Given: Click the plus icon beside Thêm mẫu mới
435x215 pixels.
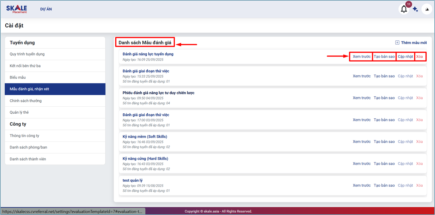Looking at the screenshot, I should point(397,42).
